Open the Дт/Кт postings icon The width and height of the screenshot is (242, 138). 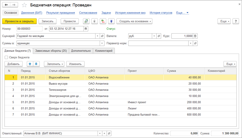103,21
